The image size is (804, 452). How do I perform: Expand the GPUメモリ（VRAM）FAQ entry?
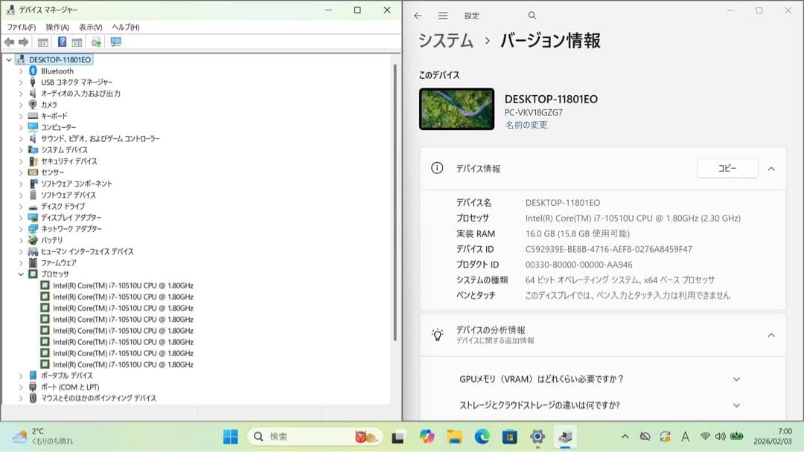coord(736,379)
